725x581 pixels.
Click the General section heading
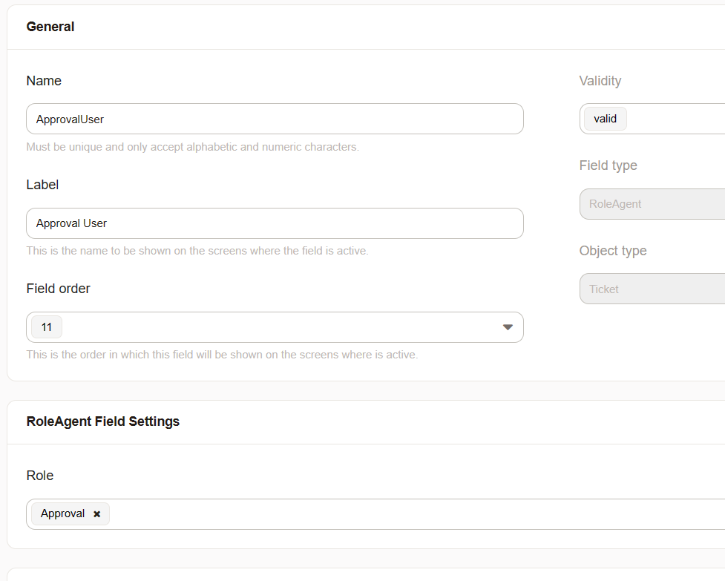(x=50, y=27)
